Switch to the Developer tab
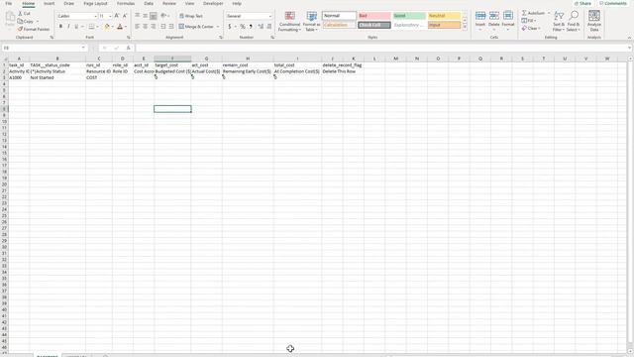 [213, 3]
